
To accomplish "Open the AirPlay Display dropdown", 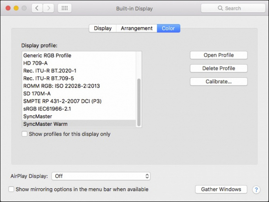I will (x=101, y=176).
